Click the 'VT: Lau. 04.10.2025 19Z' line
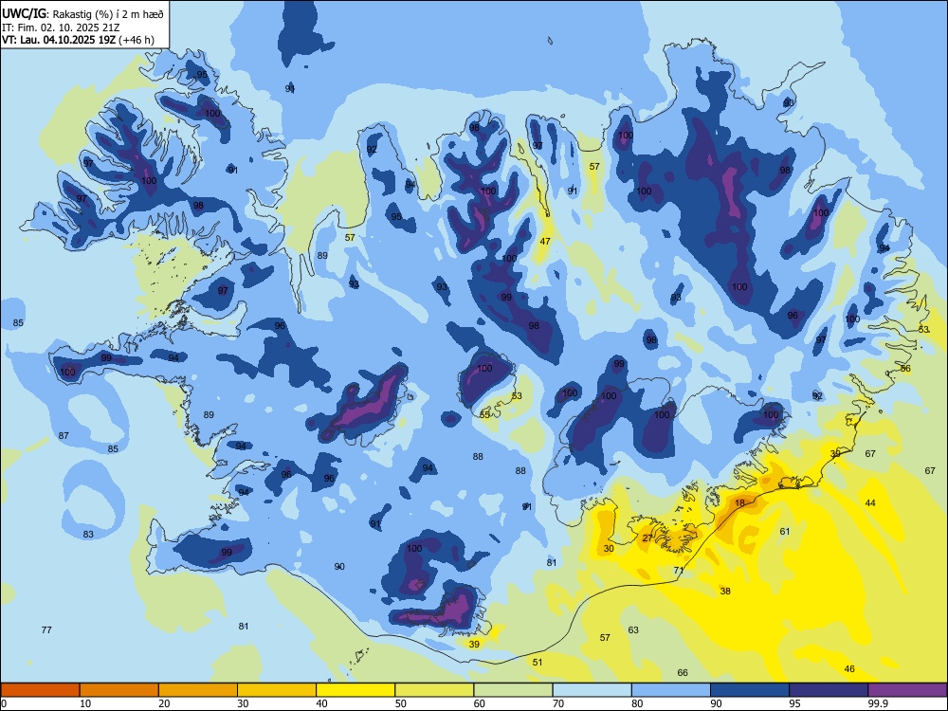948x711 pixels. pyautogui.click(x=78, y=40)
